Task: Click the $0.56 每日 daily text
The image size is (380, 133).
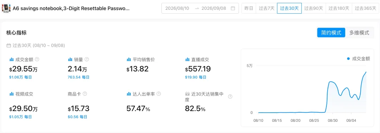Action: 77,117
